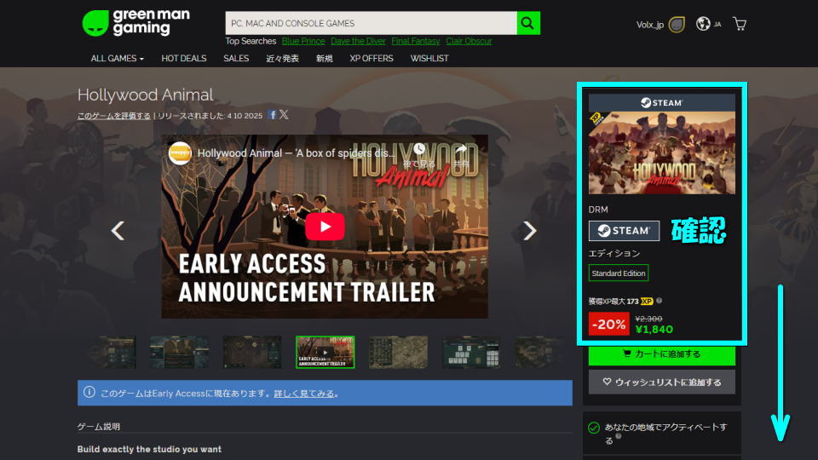Screen dimensions: 818x460
Task: Click the Dave the Diver search link
Action: (358, 41)
